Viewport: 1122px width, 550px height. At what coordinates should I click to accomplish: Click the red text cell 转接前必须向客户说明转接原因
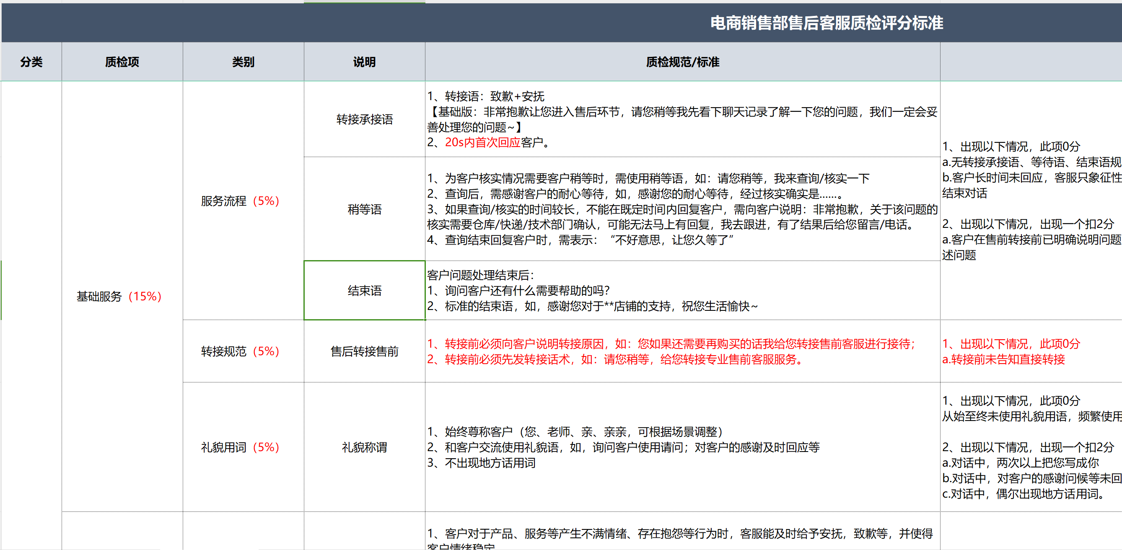point(682,351)
